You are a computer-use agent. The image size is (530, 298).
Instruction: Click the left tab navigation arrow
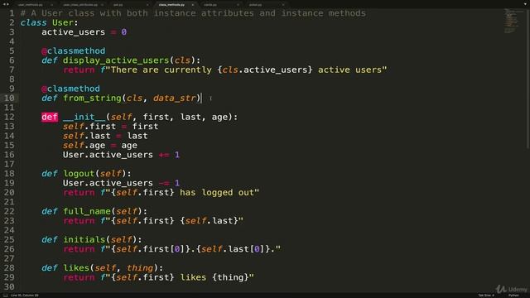click(3, 4)
